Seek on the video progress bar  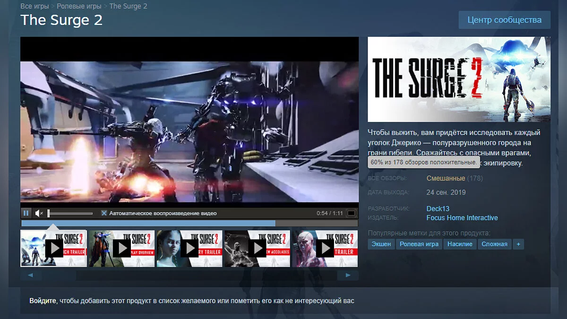coord(189,223)
